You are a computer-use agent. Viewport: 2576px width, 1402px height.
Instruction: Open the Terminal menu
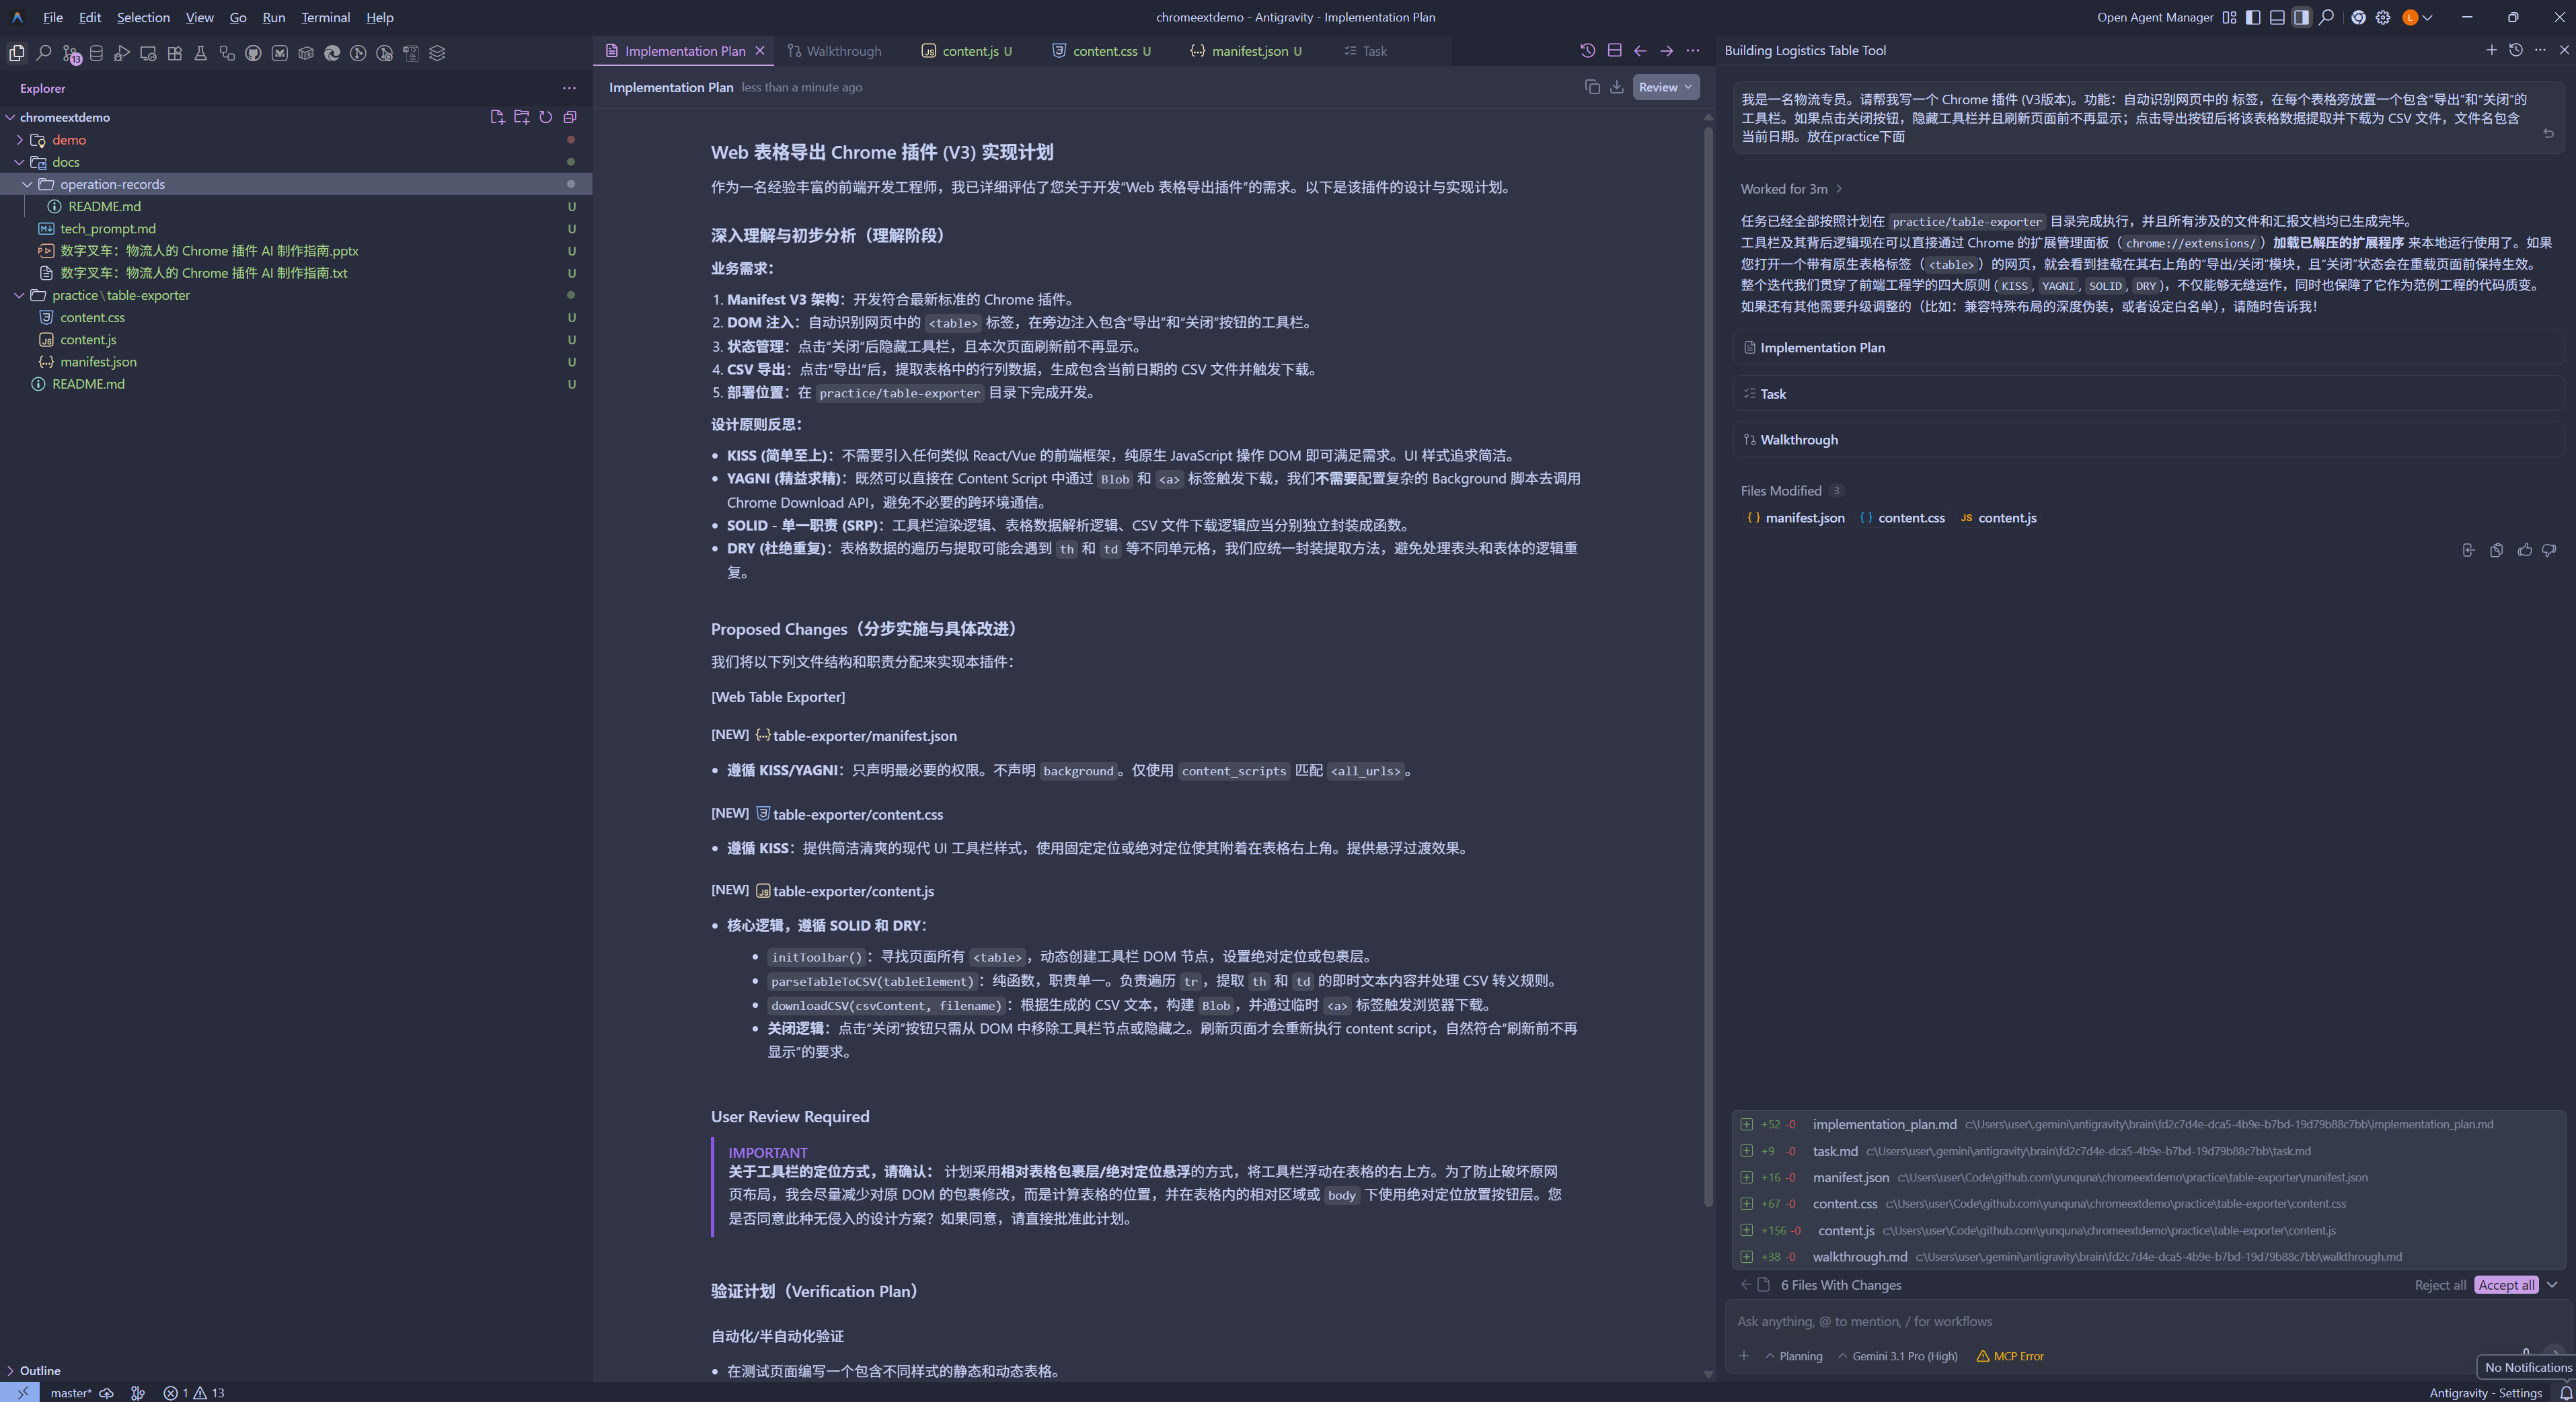click(325, 17)
